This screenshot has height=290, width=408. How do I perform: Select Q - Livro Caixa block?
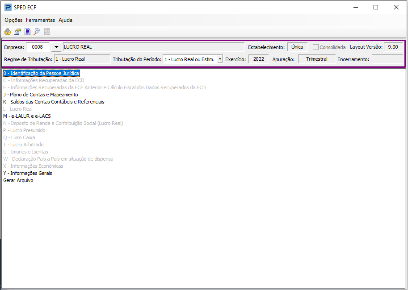point(19,137)
